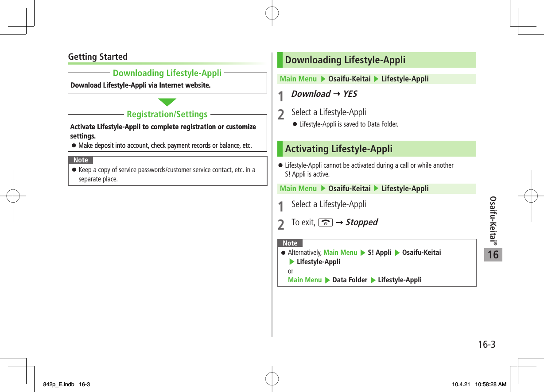544x392 pixels.
Task: Click the "Getting Started" heading
Action: tap(98, 57)
